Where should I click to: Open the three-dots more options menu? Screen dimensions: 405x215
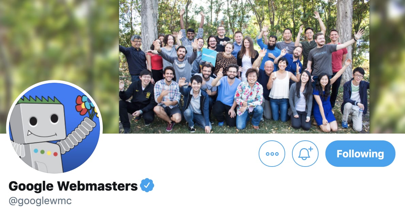(x=272, y=154)
